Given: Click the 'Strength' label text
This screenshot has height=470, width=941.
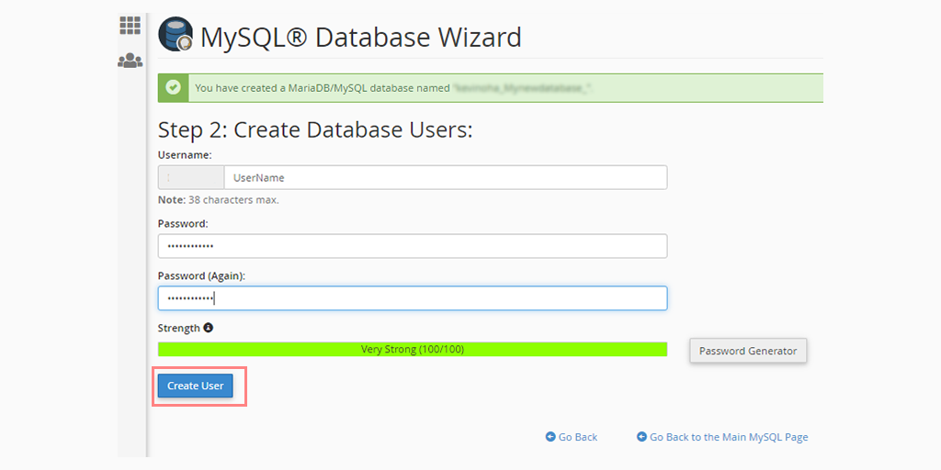Looking at the screenshot, I should [x=179, y=328].
